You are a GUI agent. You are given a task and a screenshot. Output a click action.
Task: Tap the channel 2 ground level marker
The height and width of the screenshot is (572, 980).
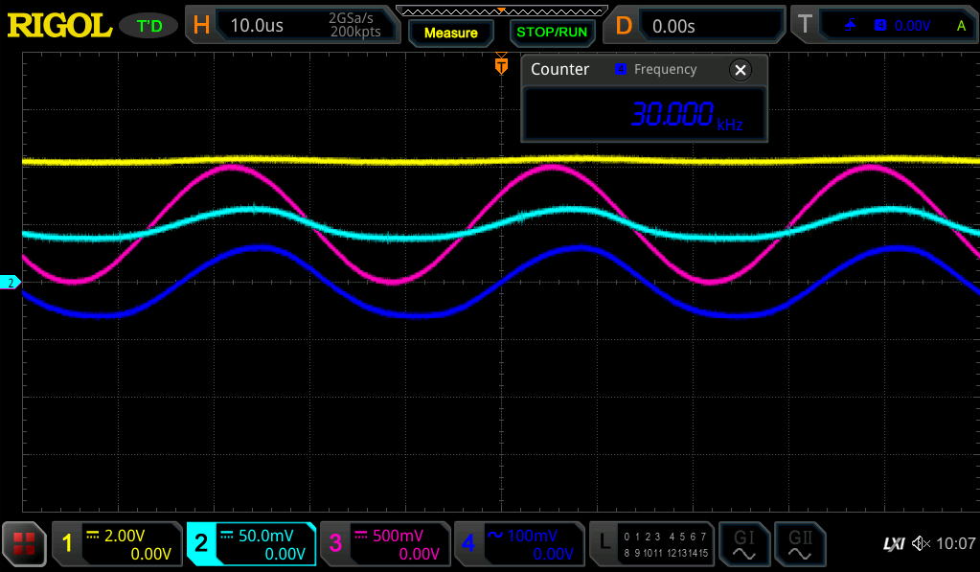(10, 283)
